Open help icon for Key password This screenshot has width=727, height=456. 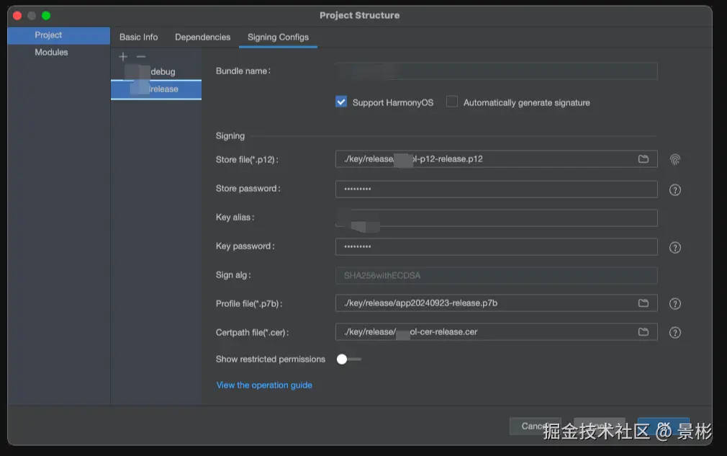point(675,248)
